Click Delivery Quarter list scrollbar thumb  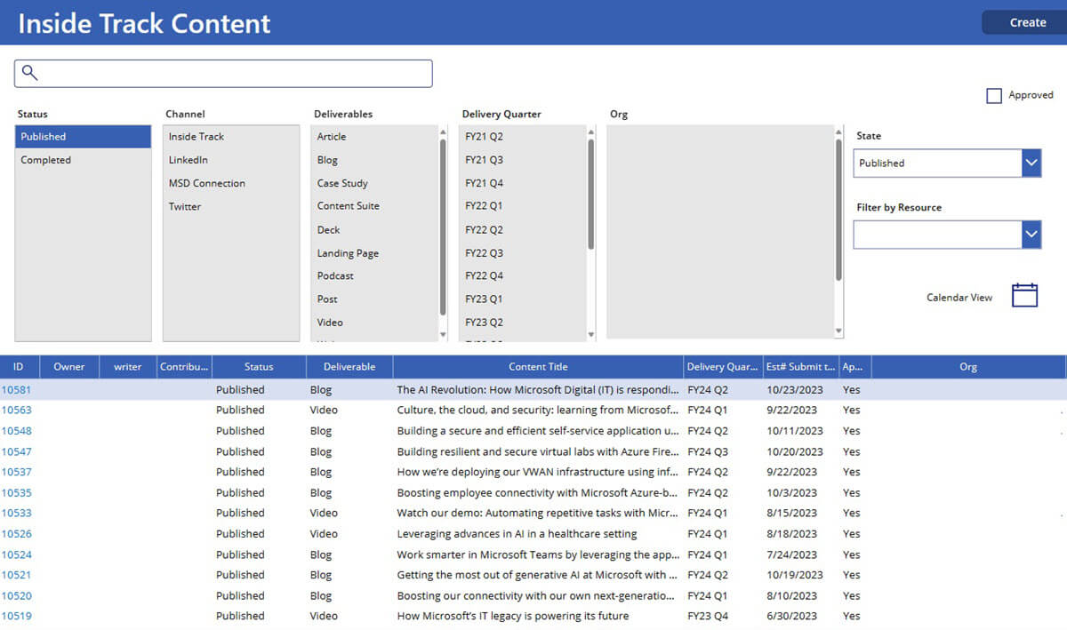pyautogui.click(x=591, y=193)
